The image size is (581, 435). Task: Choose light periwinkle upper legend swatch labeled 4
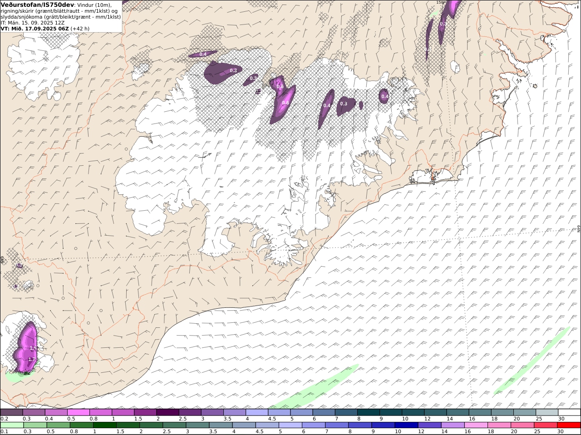(256, 412)
